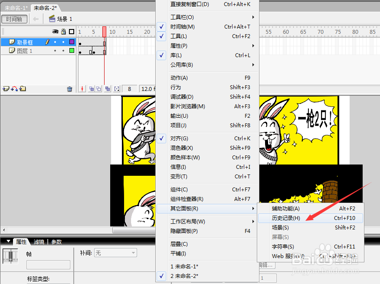Click the outline square icon above layers

72,32
